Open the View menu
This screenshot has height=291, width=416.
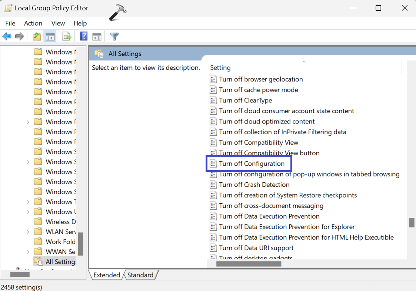click(58, 23)
